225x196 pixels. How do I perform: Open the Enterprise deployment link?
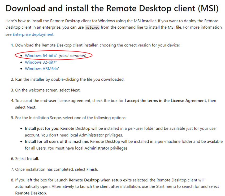(x=33, y=34)
